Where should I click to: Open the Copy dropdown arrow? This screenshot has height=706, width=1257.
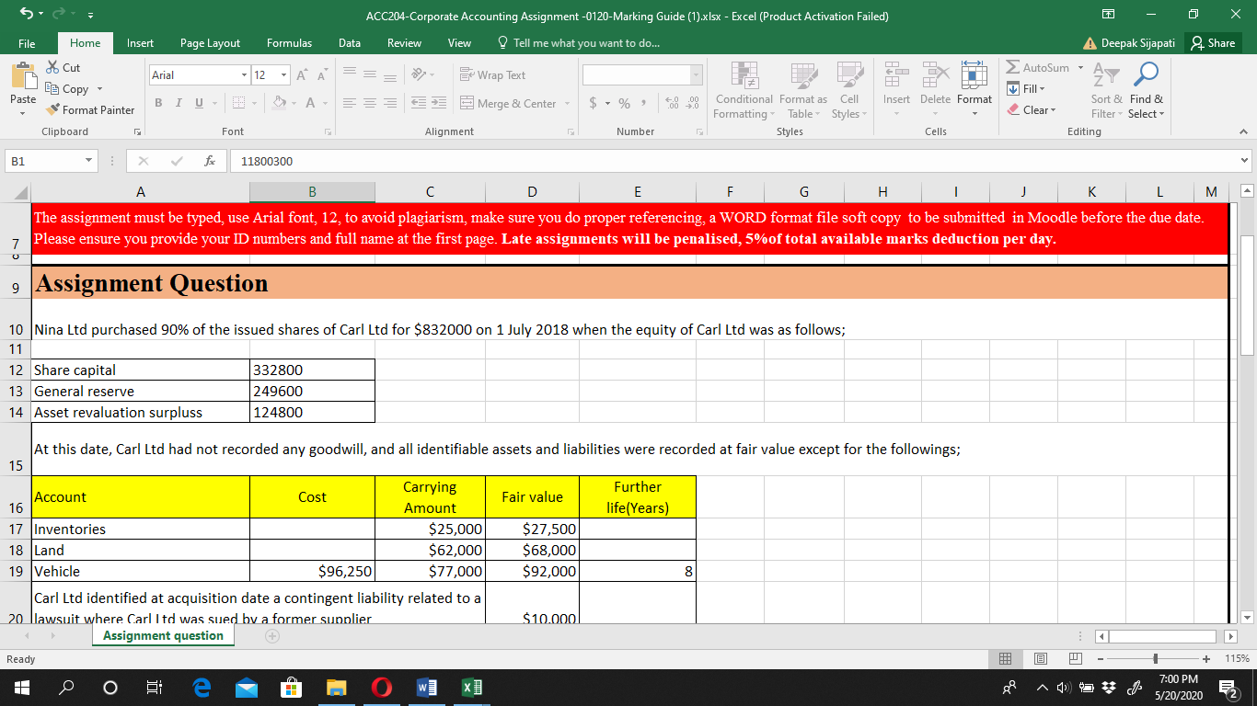98,89
